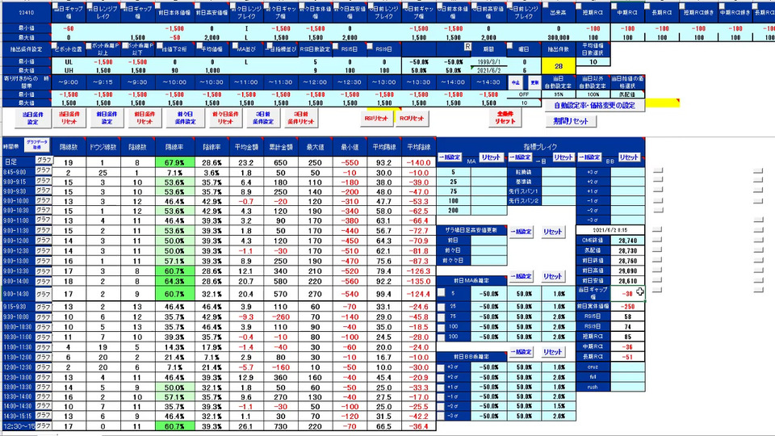Image resolution: width=775 pixels, height=436 pixels.
Task: Click the RCIリセット button
Action: point(412,118)
